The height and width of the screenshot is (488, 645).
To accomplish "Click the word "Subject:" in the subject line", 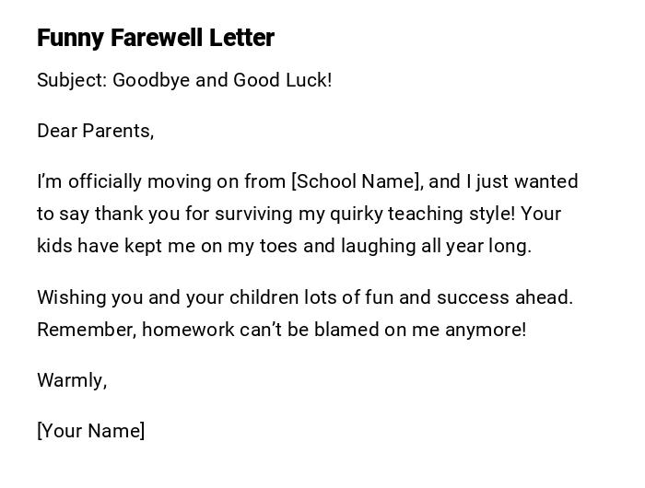I will pos(72,80).
